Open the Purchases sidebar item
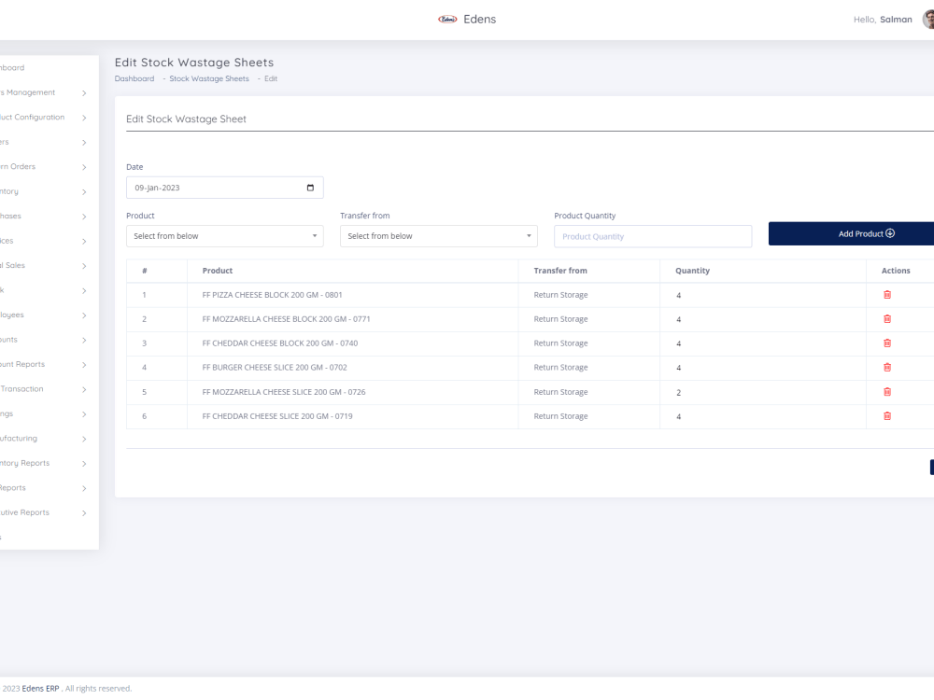The image size is (934, 700). pyautogui.click(x=10, y=217)
